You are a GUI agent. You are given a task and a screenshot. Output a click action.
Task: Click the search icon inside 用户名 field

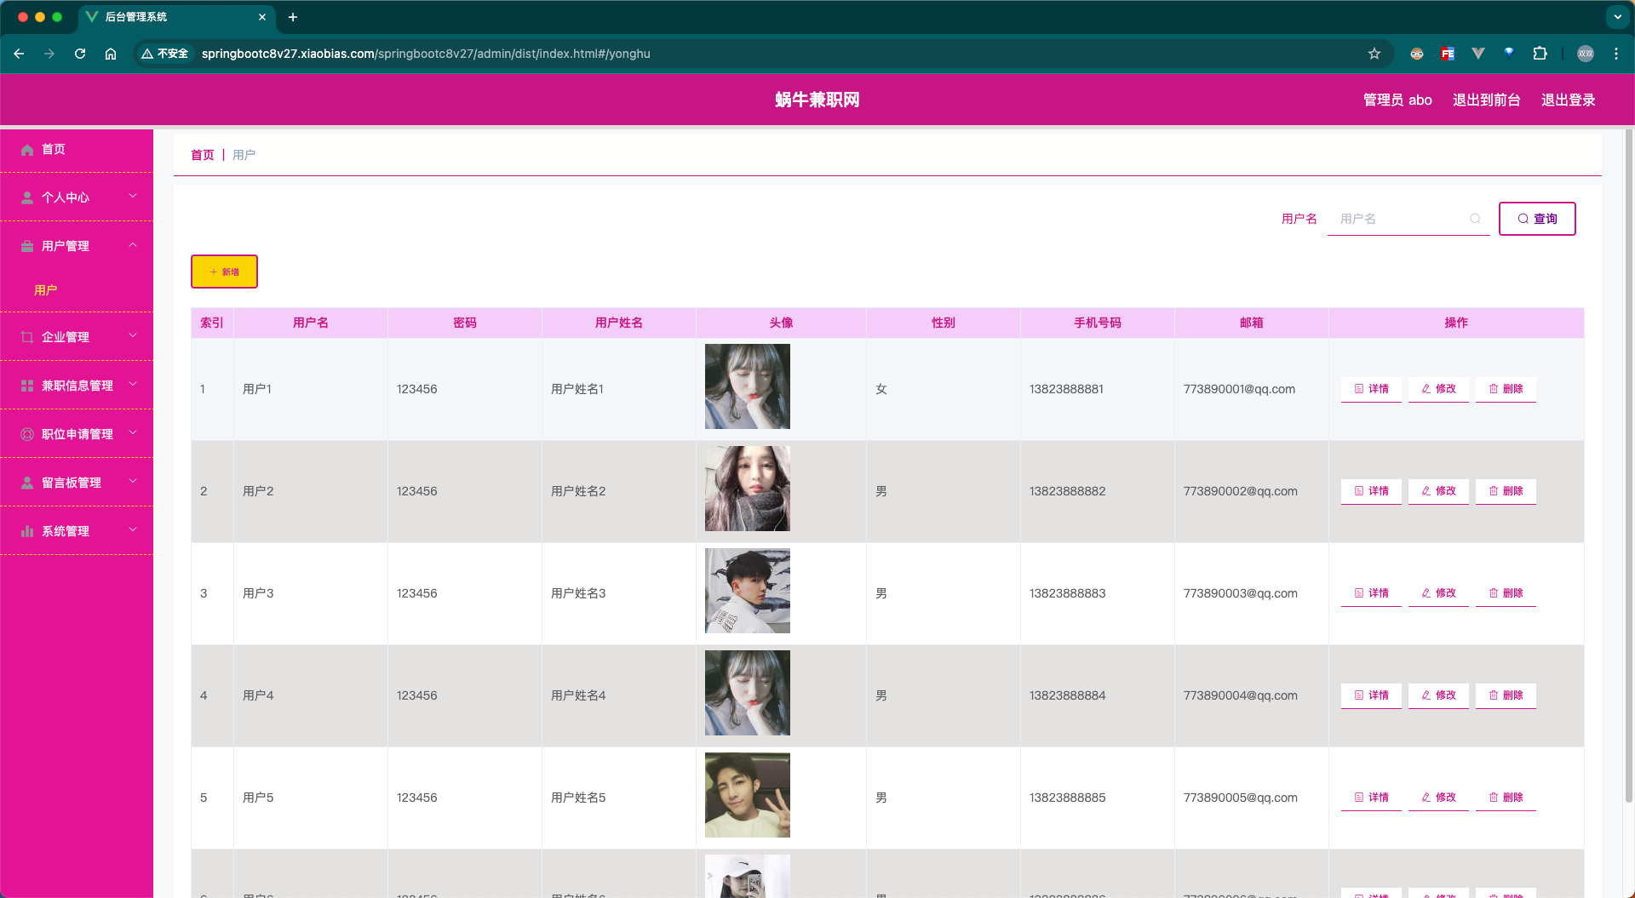pyautogui.click(x=1475, y=219)
